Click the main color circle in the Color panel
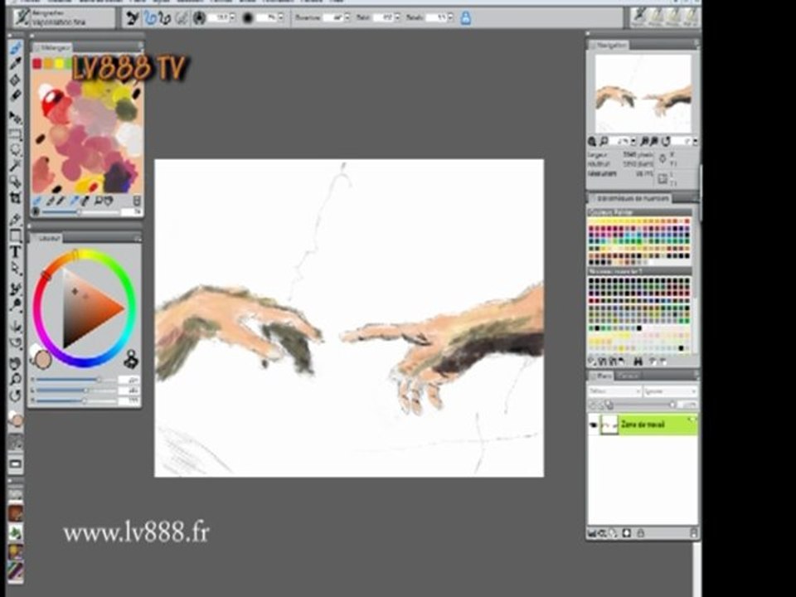Viewport: 796px width, 597px height. (x=41, y=359)
